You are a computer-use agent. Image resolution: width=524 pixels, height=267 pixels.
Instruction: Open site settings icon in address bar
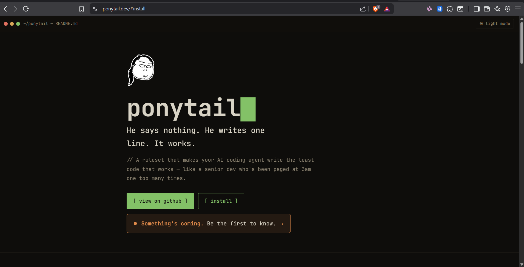[x=95, y=9]
